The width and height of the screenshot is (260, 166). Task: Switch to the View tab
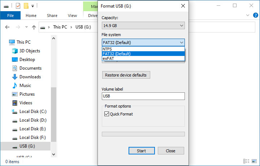tap(72, 16)
